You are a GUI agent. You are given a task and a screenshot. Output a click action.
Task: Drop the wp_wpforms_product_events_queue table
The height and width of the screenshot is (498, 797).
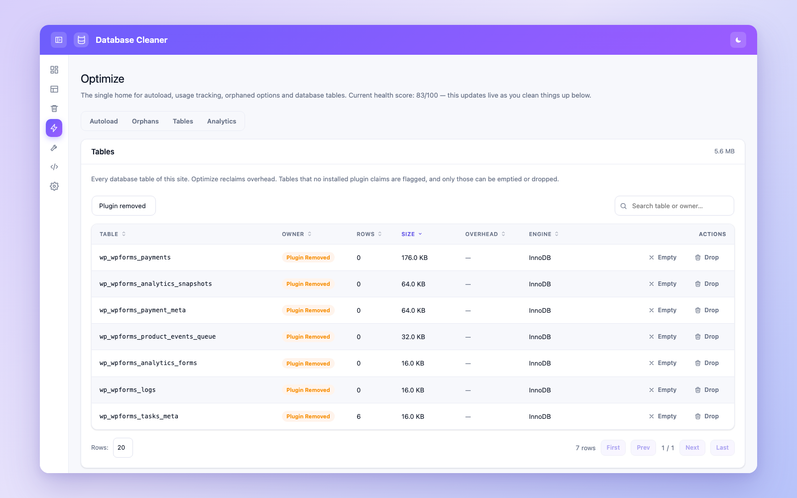click(707, 337)
